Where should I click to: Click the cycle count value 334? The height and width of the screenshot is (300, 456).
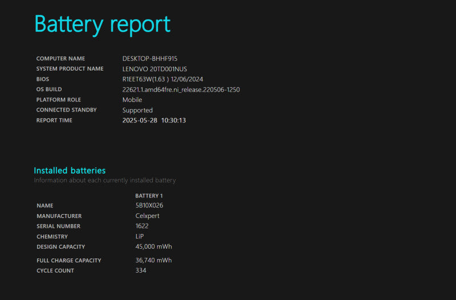pos(141,270)
